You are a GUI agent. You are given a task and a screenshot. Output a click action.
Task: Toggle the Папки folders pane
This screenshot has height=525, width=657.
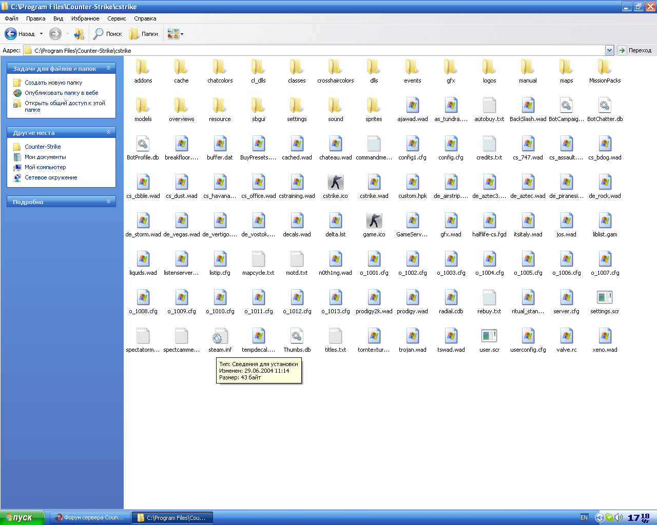(143, 34)
